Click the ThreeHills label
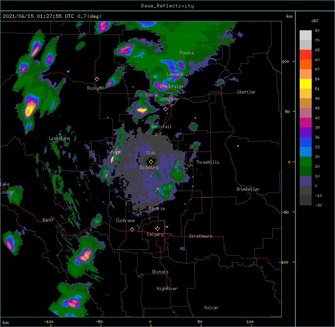The height and width of the screenshot is (327, 335). click(x=208, y=162)
